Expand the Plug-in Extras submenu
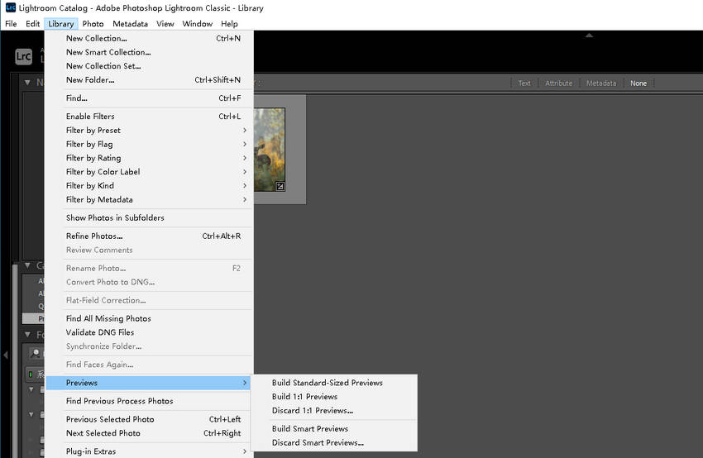 point(150,451)
